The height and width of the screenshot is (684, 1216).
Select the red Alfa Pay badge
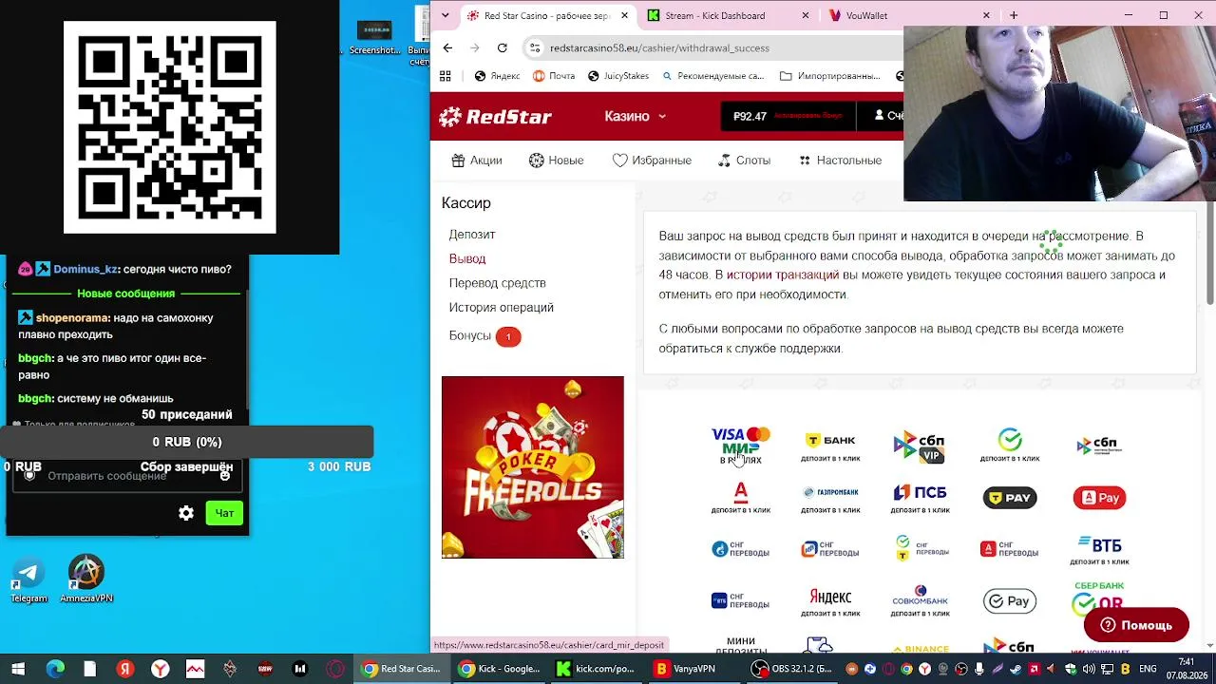pyautogui.click(x=1099, y=498)
